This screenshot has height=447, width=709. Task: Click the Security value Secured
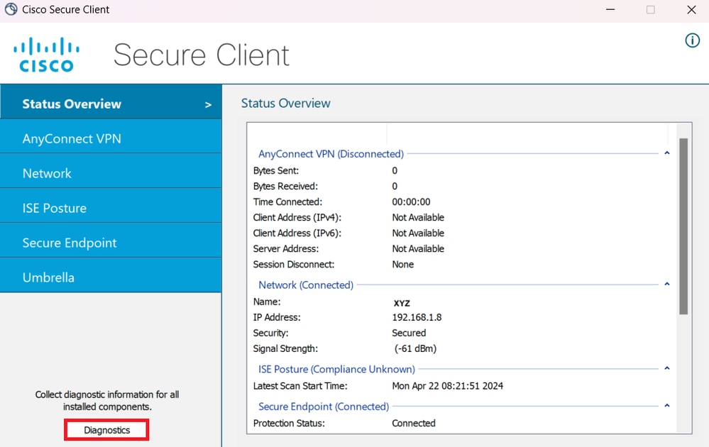point(409,333)
